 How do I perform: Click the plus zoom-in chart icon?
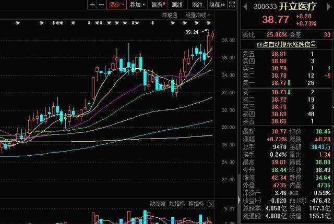[x=92, y=5]
